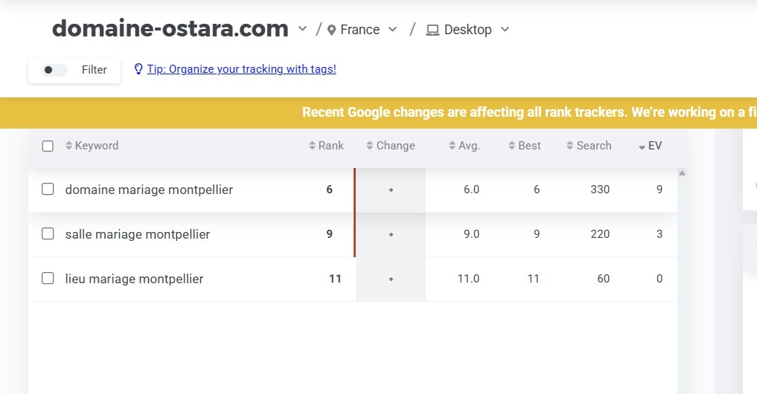The height and width of the screenshot is (394, 757).
Task: Click the sort arrows beside Best header
Action: [512, 146]
